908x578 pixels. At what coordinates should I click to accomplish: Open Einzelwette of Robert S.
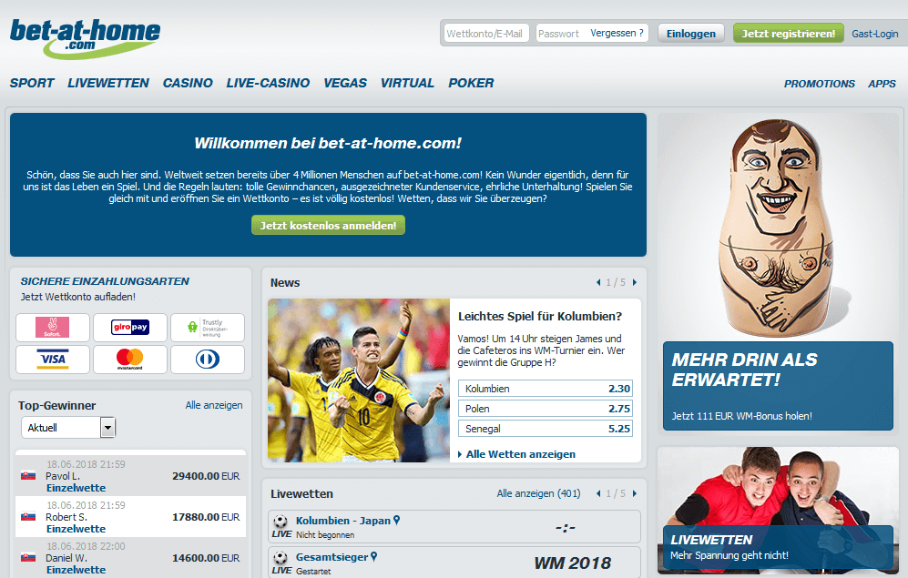pyautogui.click(x=76, y=529)
